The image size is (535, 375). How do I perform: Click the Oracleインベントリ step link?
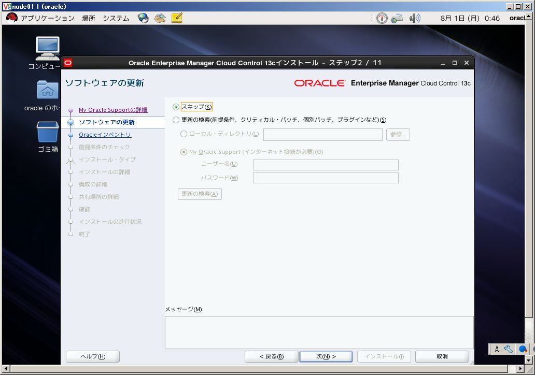[x=105, y=135]
